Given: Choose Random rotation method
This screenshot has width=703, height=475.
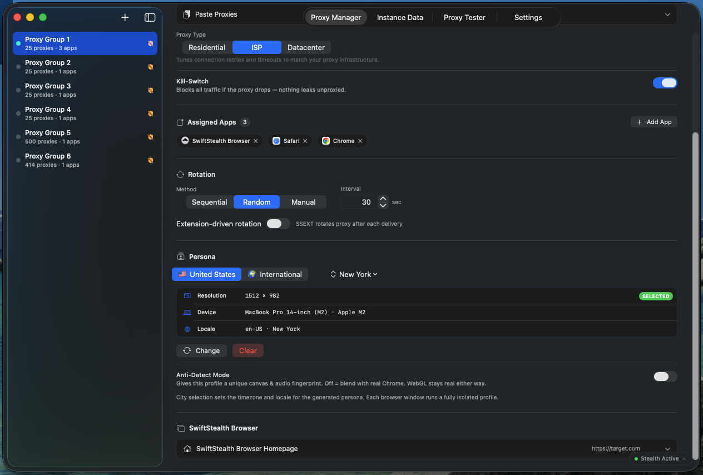Looking at the screenshot, I should point(256,202).
